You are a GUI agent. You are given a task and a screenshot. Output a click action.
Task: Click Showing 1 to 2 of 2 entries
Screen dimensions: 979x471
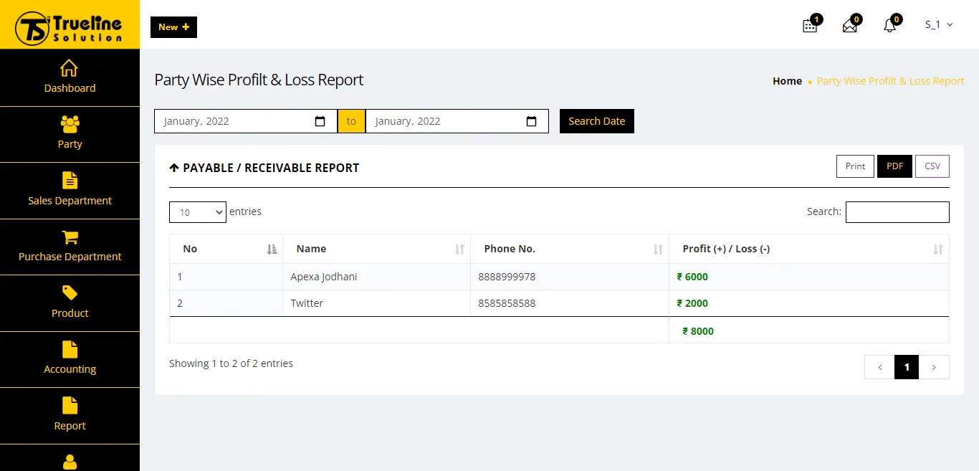pos(231,363)
